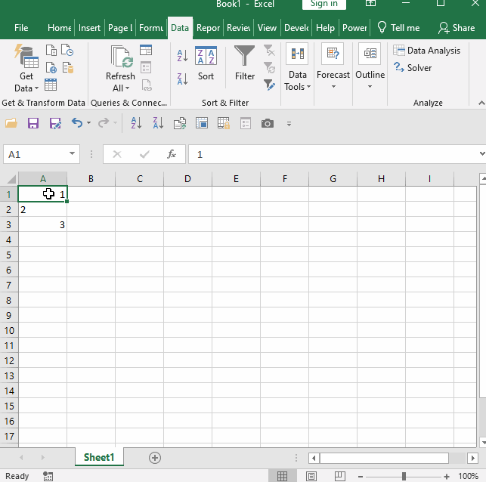
Task: Select the Sheet1 tab
Action: click(99, 457)
